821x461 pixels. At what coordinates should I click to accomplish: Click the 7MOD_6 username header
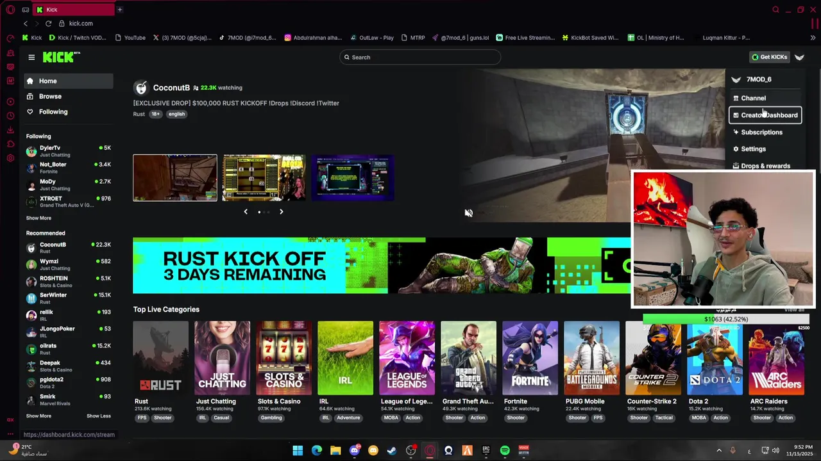tap(759, 79)
